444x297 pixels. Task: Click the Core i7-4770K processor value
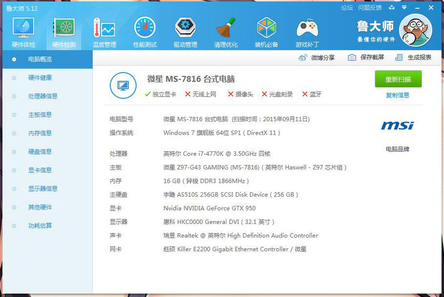[217, 153]
